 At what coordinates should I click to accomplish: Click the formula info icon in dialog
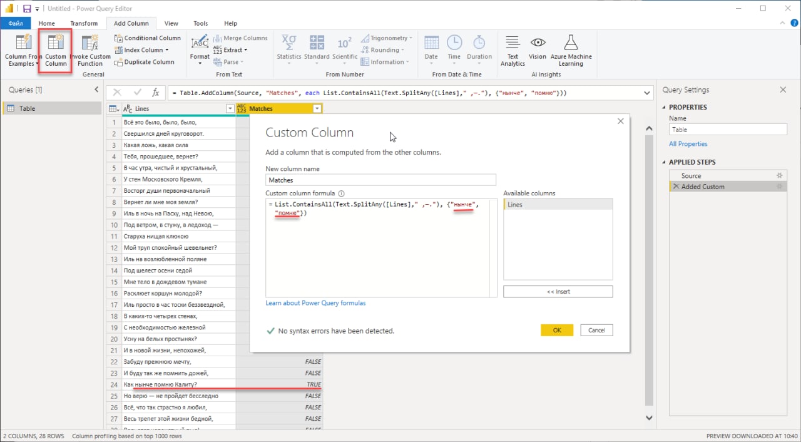(342, 193)
